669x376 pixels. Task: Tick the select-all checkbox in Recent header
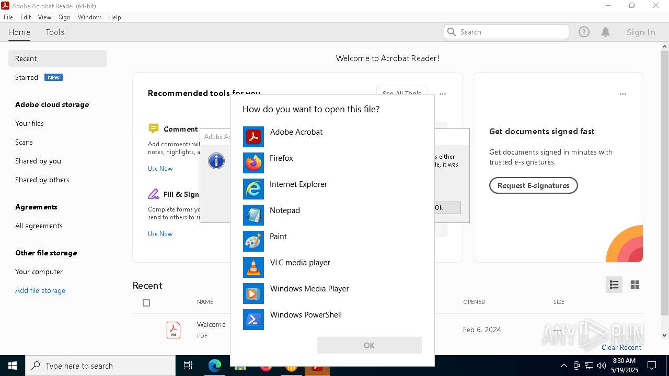click(x=146, y=303)
